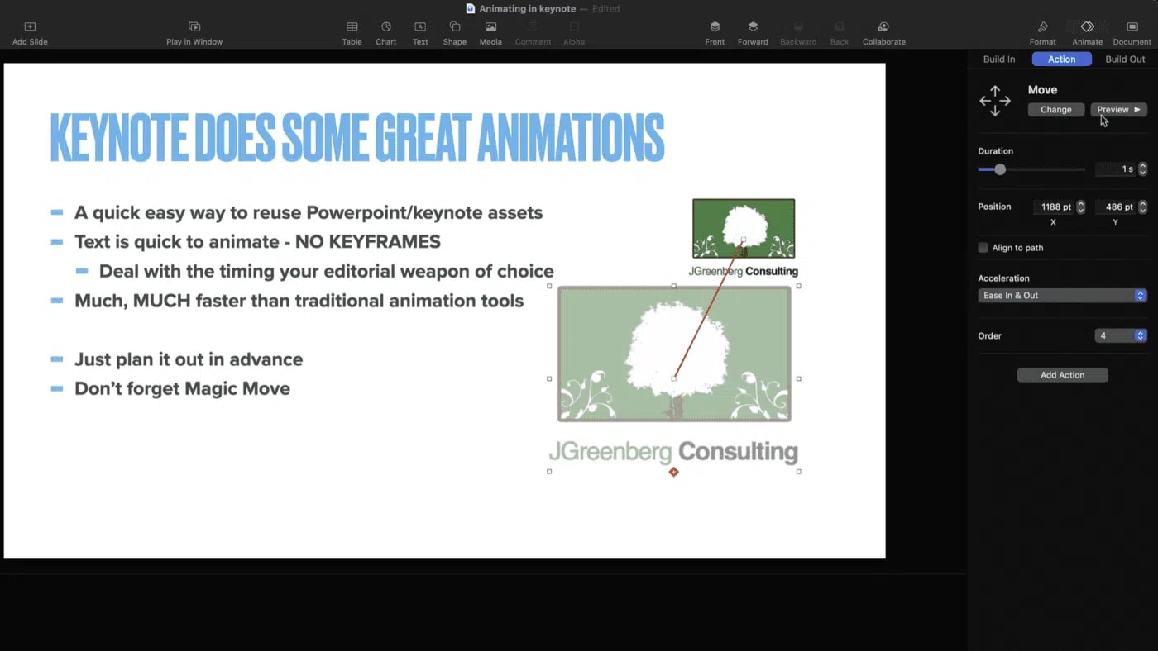Switch to the Build Out tab
Screen dimensions: 1158x651
pyautogui.click(x=1125, y=59)
